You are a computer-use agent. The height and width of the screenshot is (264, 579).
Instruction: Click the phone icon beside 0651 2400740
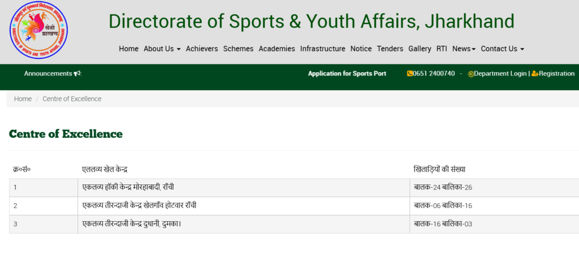tap(409, 73)
